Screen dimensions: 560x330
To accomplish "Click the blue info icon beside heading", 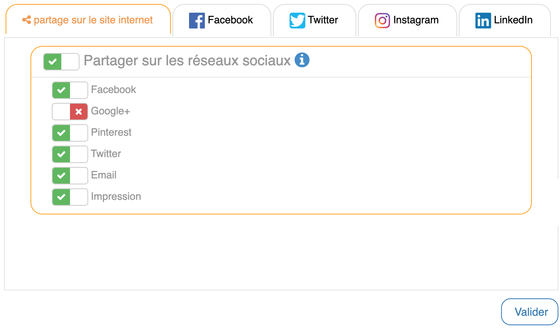I will pos(302,61).
